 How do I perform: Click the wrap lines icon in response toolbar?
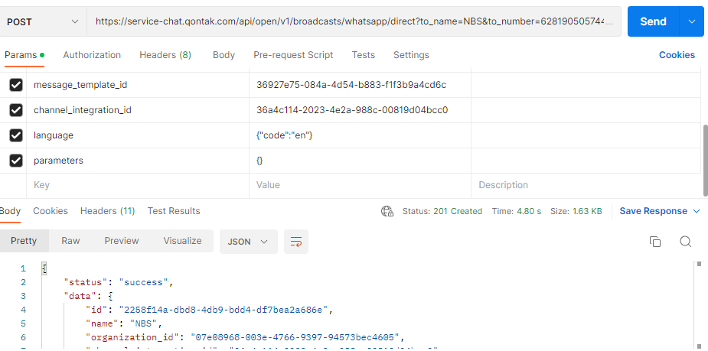pyautogui.click(x=295, y=242)
